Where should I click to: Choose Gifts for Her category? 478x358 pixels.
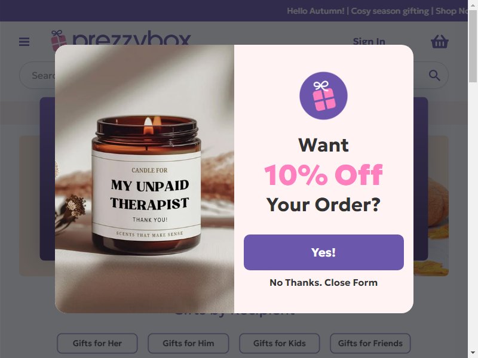coord(97,343)
